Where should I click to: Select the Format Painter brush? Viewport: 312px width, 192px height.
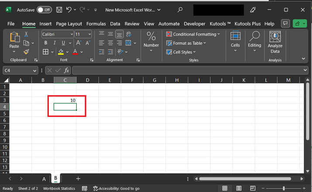26,51
